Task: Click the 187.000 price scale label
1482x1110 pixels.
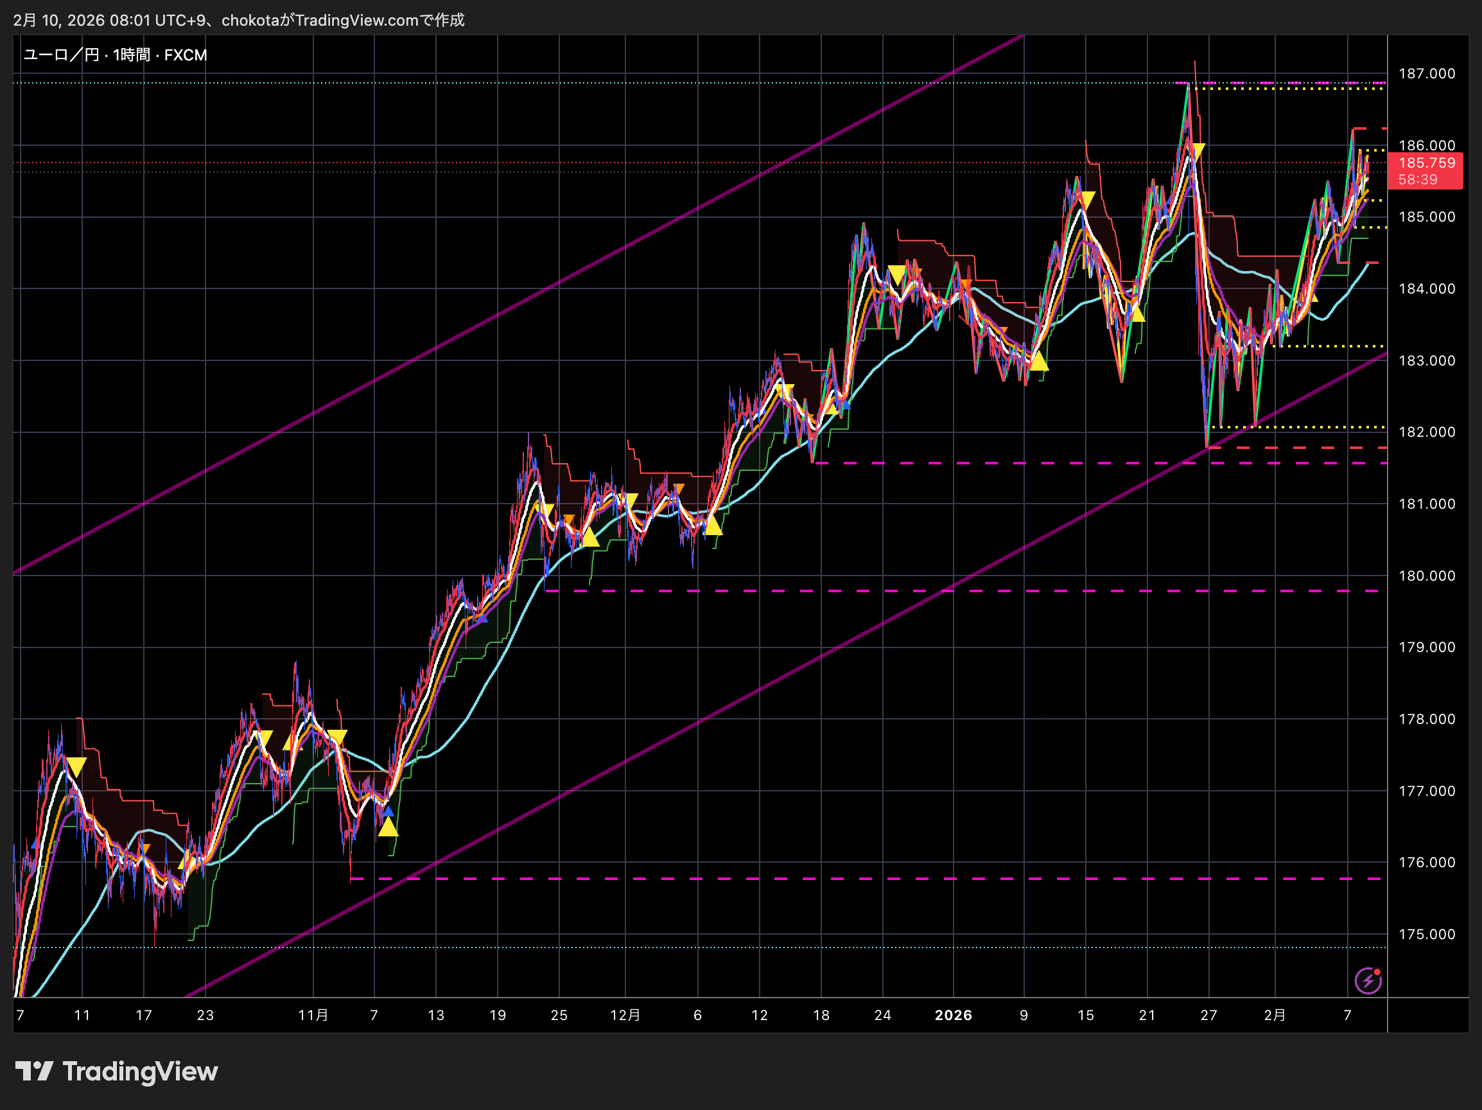Action: pyautogui.click(x=1426, y=74)
